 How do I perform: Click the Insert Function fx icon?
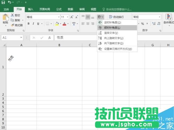49,38
